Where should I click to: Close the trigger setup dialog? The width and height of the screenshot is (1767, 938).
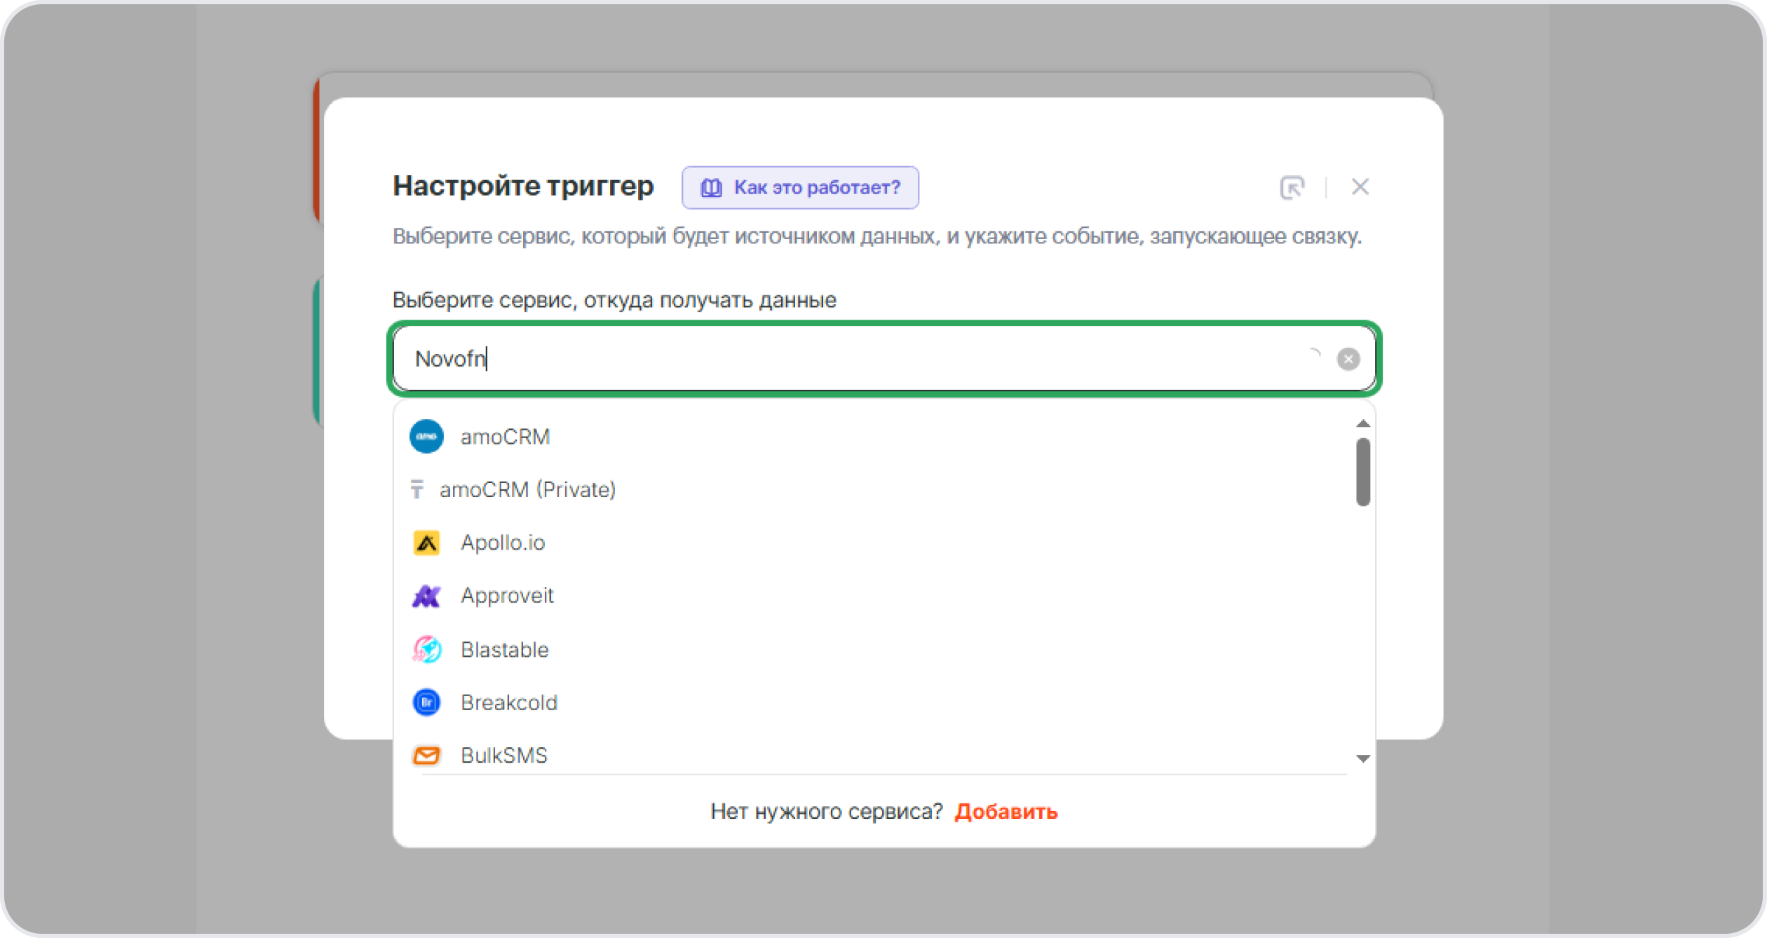(x=1360, y=187)
